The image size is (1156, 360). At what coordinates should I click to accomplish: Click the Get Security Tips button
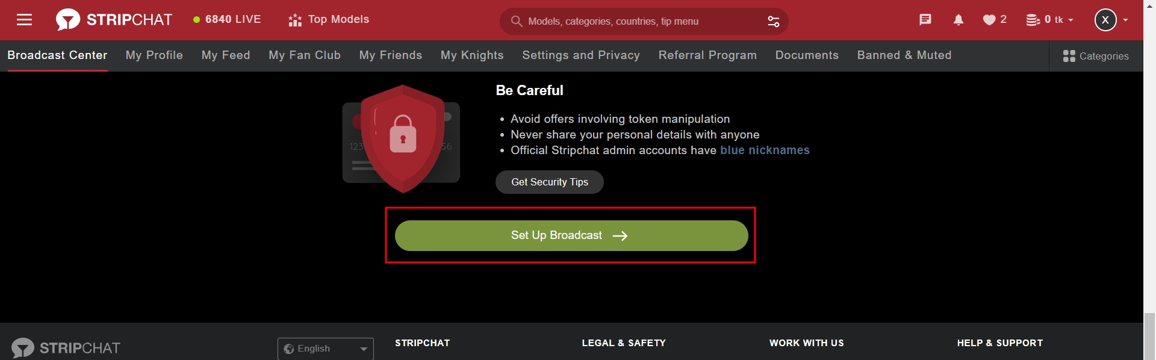coord(549,182)
